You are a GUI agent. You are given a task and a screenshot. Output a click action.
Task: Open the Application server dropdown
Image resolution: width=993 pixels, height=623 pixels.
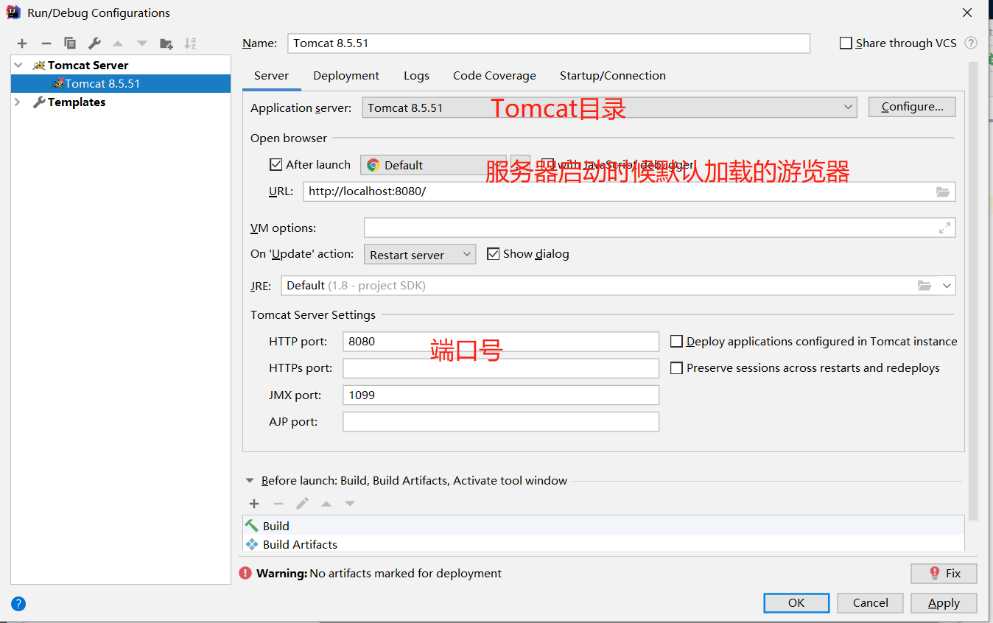click(x=609, y=108)
